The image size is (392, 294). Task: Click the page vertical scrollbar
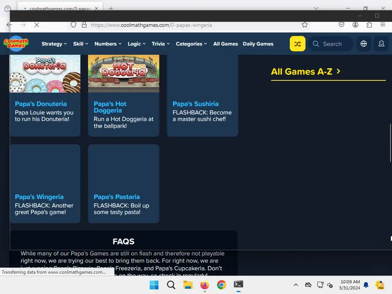click(390, 143)
